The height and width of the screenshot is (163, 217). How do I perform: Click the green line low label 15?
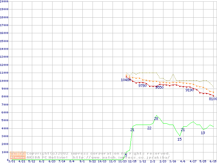pos(179,139)
